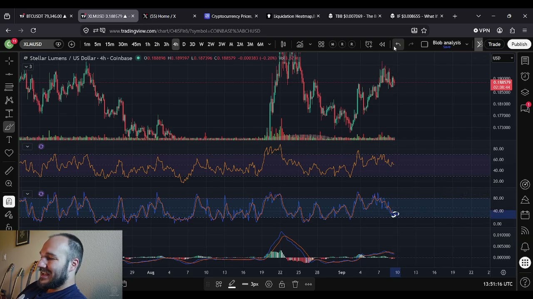Pick line color with pencil swatch
Screen dimensions: 533x299
(x=232, y=284)
